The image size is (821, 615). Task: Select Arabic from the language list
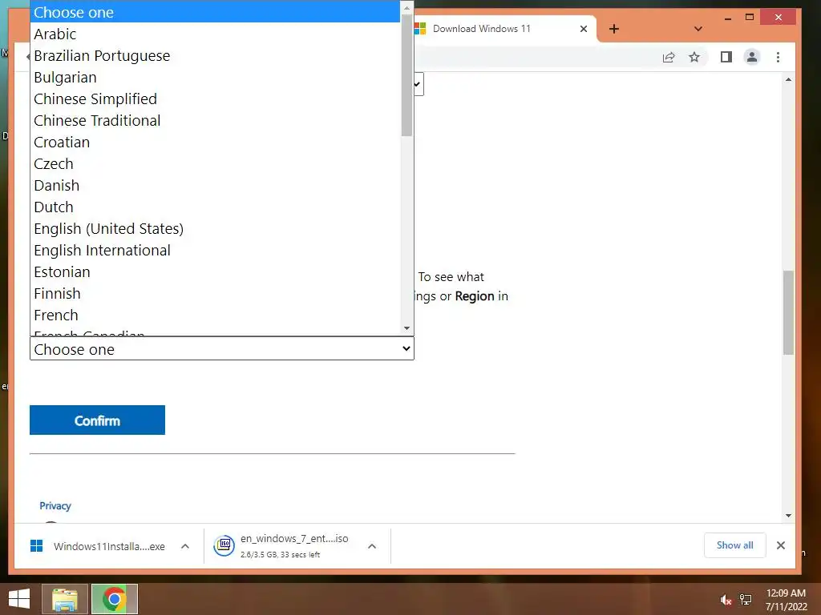[215, 34]
